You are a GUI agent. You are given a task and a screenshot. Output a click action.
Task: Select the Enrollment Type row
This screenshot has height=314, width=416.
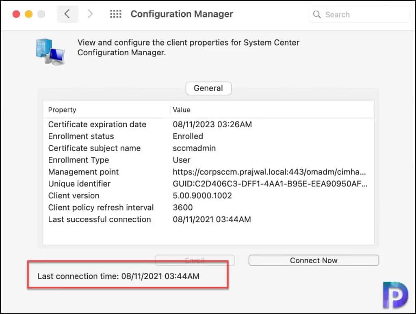pyautogui.click(x=208, y=160)
